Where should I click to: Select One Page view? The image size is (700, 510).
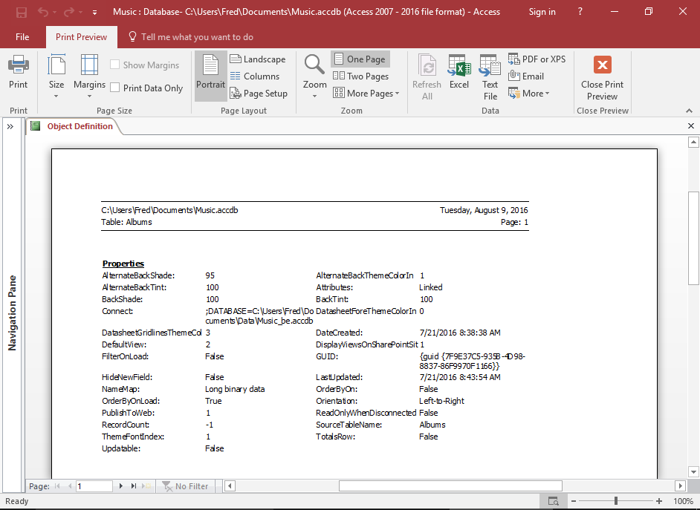pyautogui.click(x=360, y=58)
